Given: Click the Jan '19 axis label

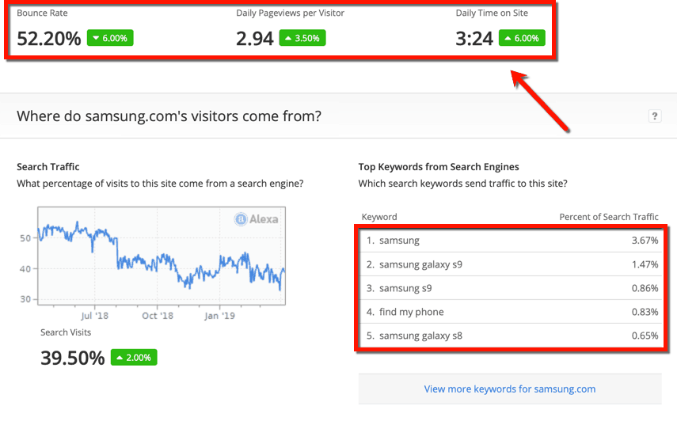Looking at the screenshot, I should 220,316.
